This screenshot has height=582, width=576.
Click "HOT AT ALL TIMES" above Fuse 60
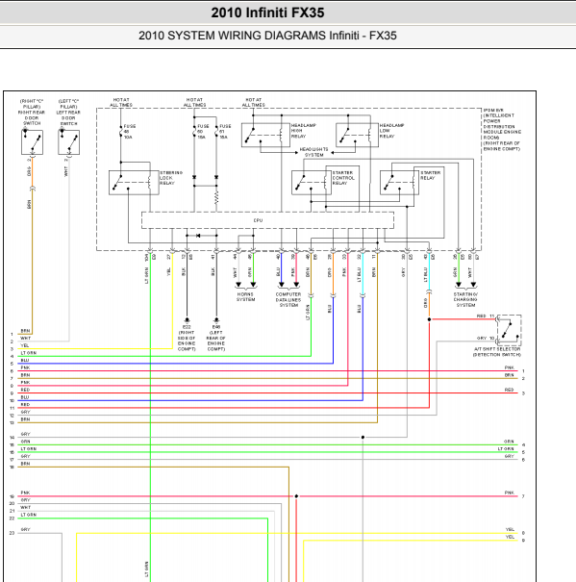[194, 102]
